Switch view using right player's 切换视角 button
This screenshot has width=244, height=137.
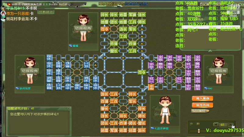pyautogui.click(x=218, y=71)
